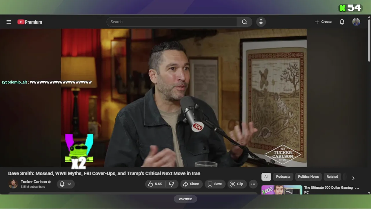Click the CONTINUE button
Image resolution: width=371 pixels, height=209 pixels.
pos(185,199)
